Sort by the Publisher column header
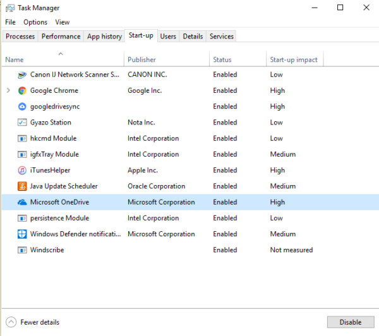Screen dimensions: 379x336 click(x=167, y=60)
